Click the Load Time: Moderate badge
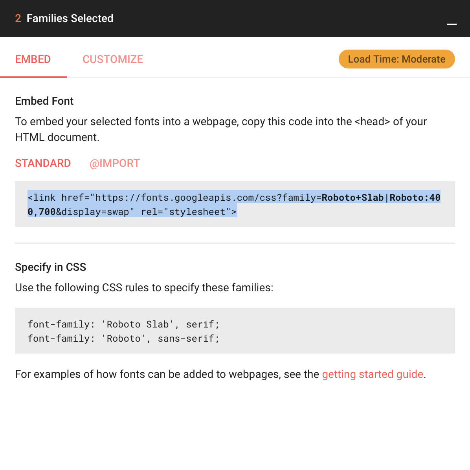The height and width of the screenshot is (470, 470). coord(396,59)
